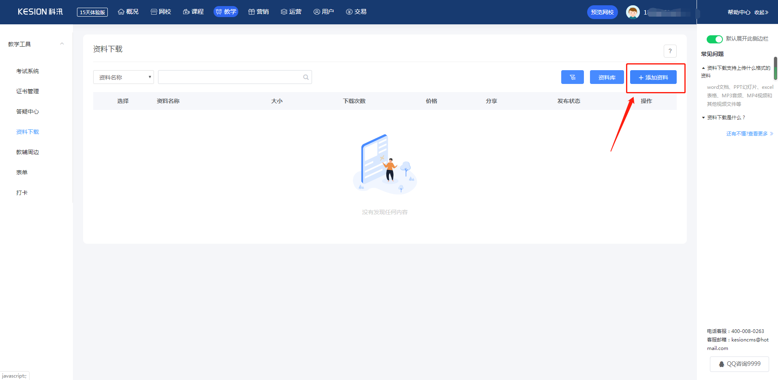The image size is (778, 380).
Task: Click the 下载次数 column header
Action: click(354, 101)
